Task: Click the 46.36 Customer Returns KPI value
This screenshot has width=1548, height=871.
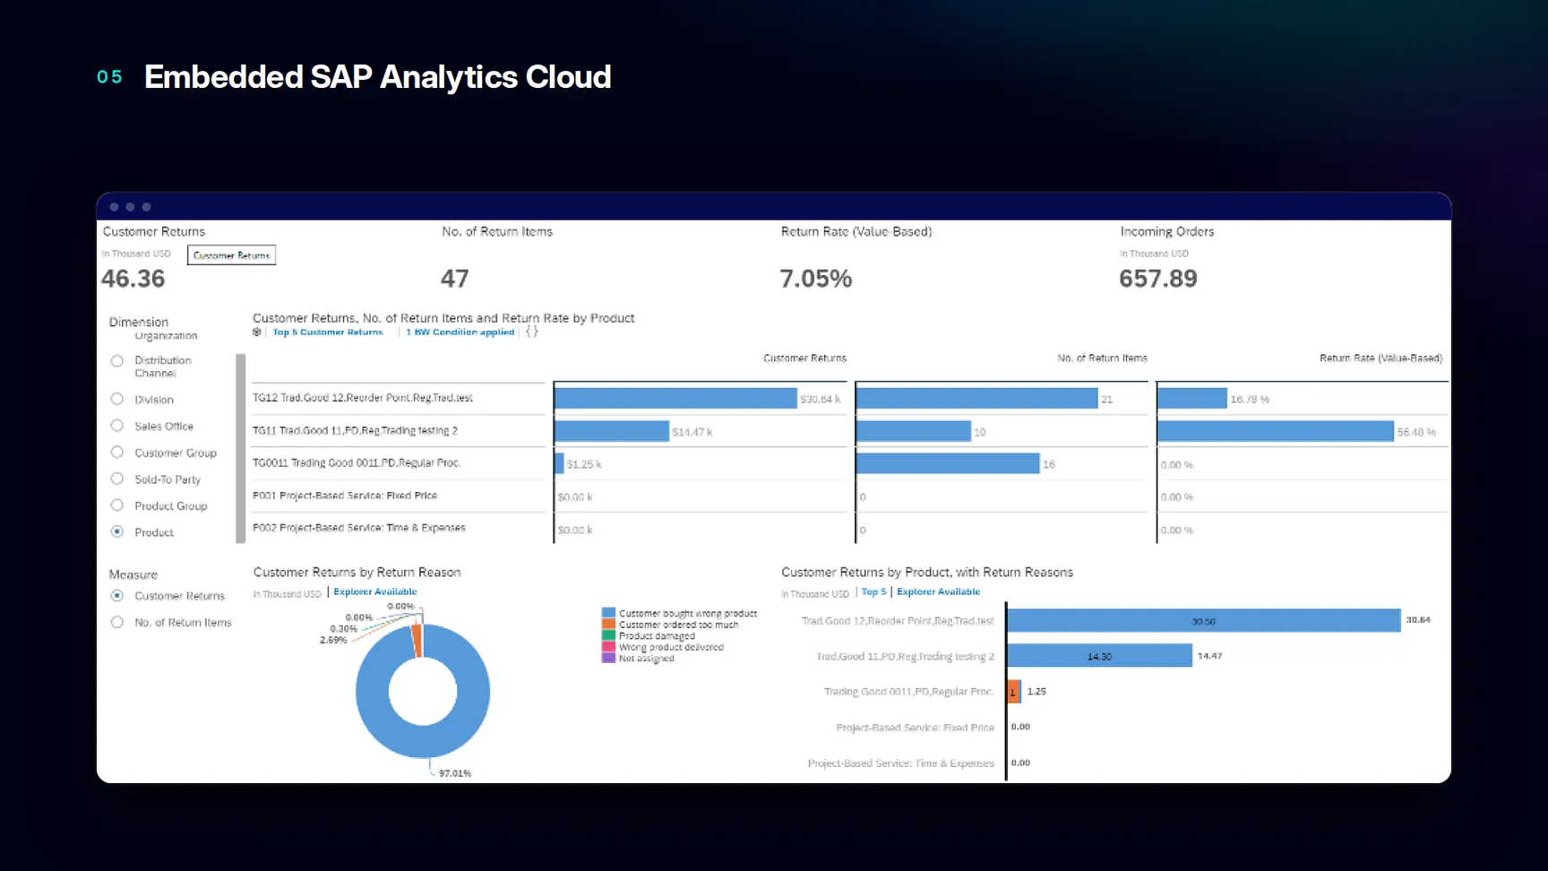Action: tap(133, 279)
